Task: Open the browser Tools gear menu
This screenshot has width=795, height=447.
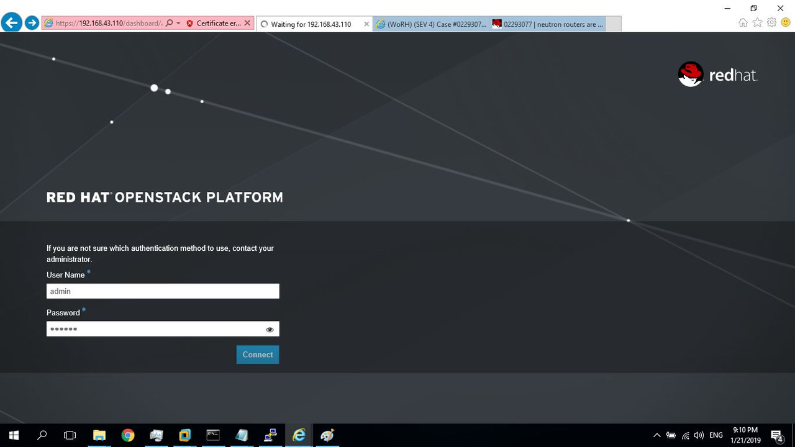Action: [771, 23]
